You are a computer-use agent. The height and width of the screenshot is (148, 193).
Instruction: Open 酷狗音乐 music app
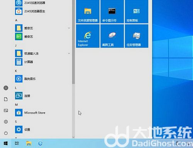[42, 79]
